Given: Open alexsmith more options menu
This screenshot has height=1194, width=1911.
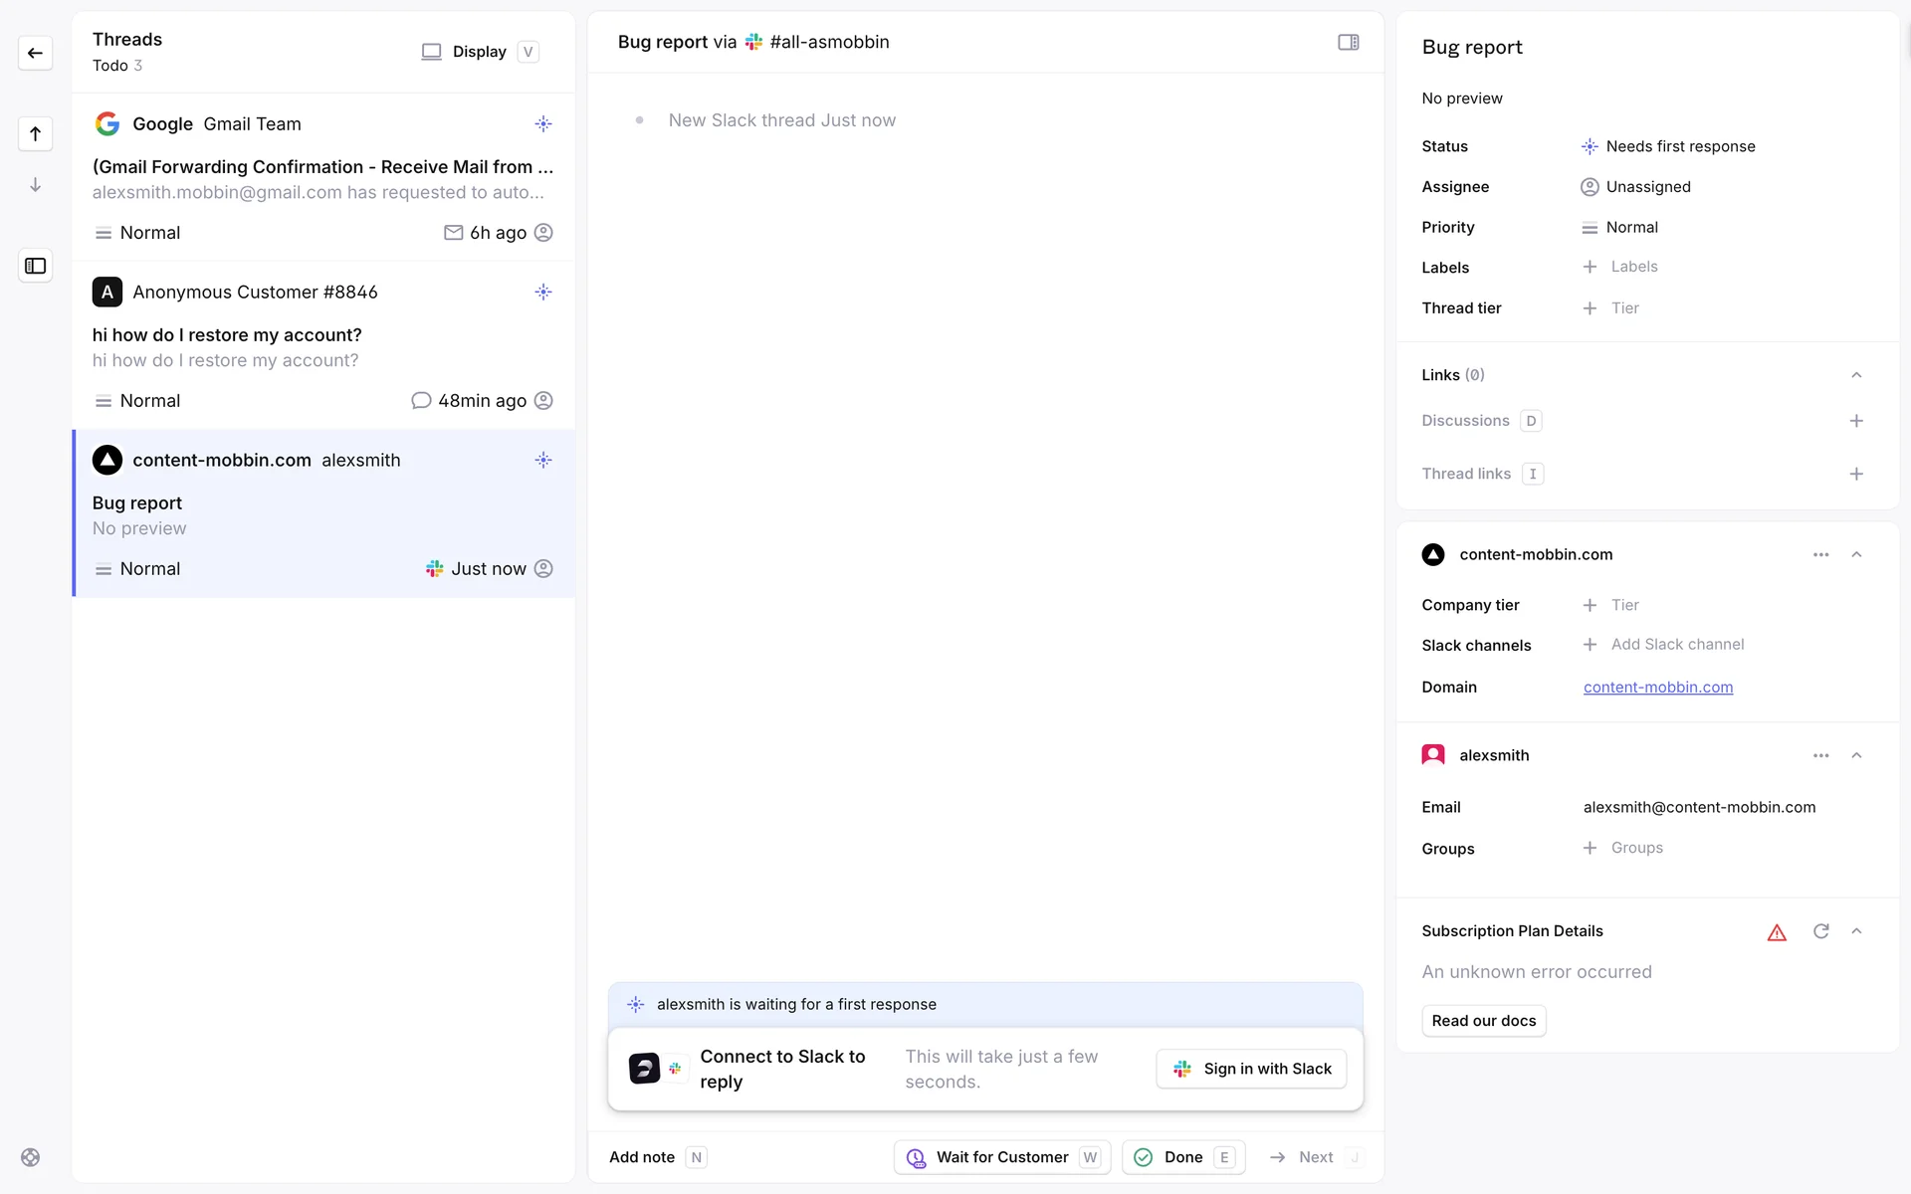Looking at the screenshot, I should 1820,755.
